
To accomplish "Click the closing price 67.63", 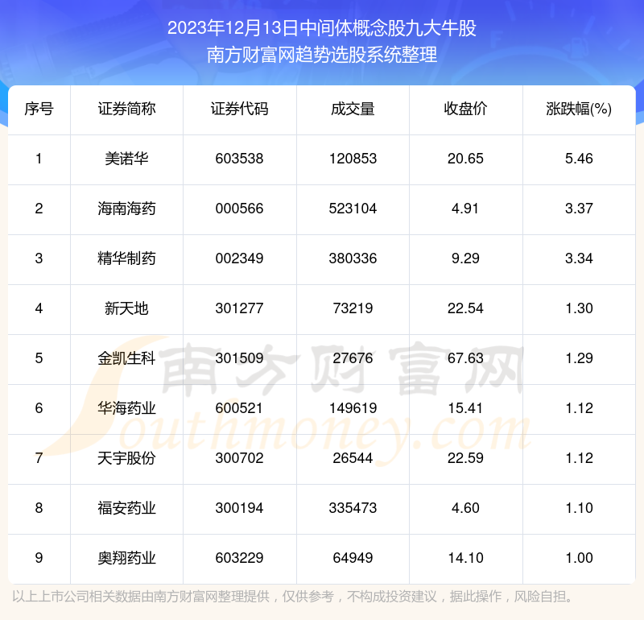I will (465, 358).
